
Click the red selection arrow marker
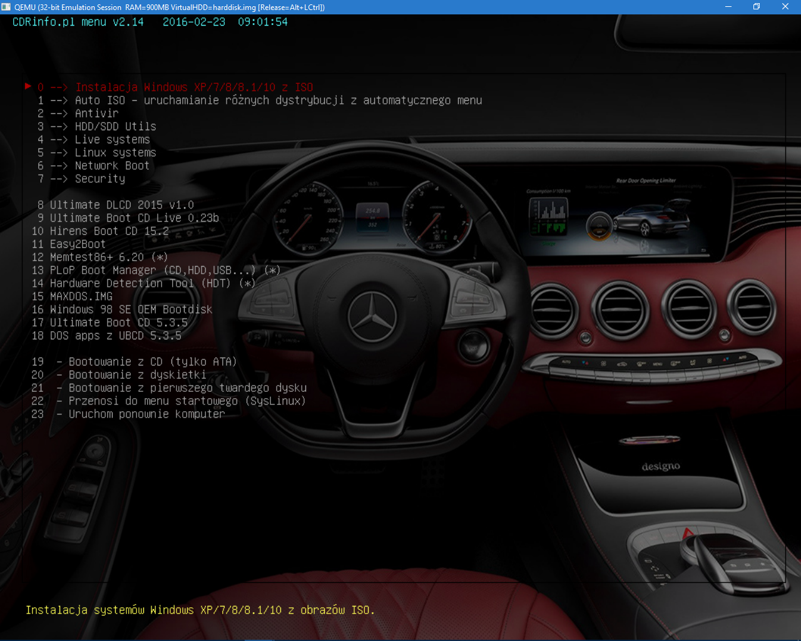point(28,86)
